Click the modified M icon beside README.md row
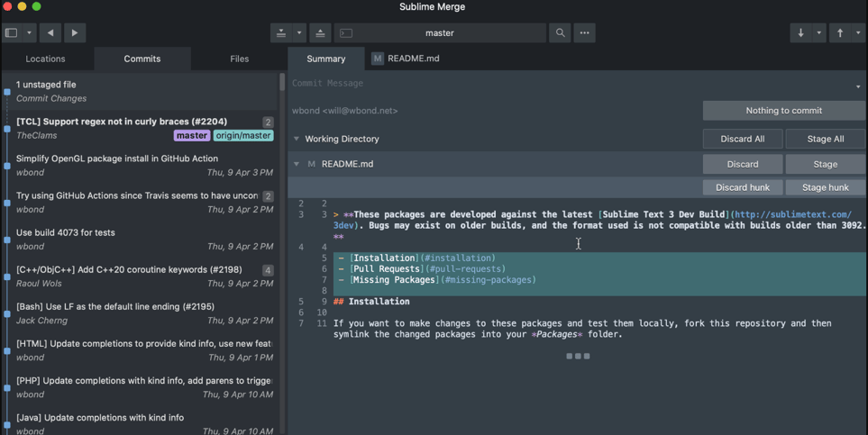This screenshot has width=868, height=435. (311, 165)
